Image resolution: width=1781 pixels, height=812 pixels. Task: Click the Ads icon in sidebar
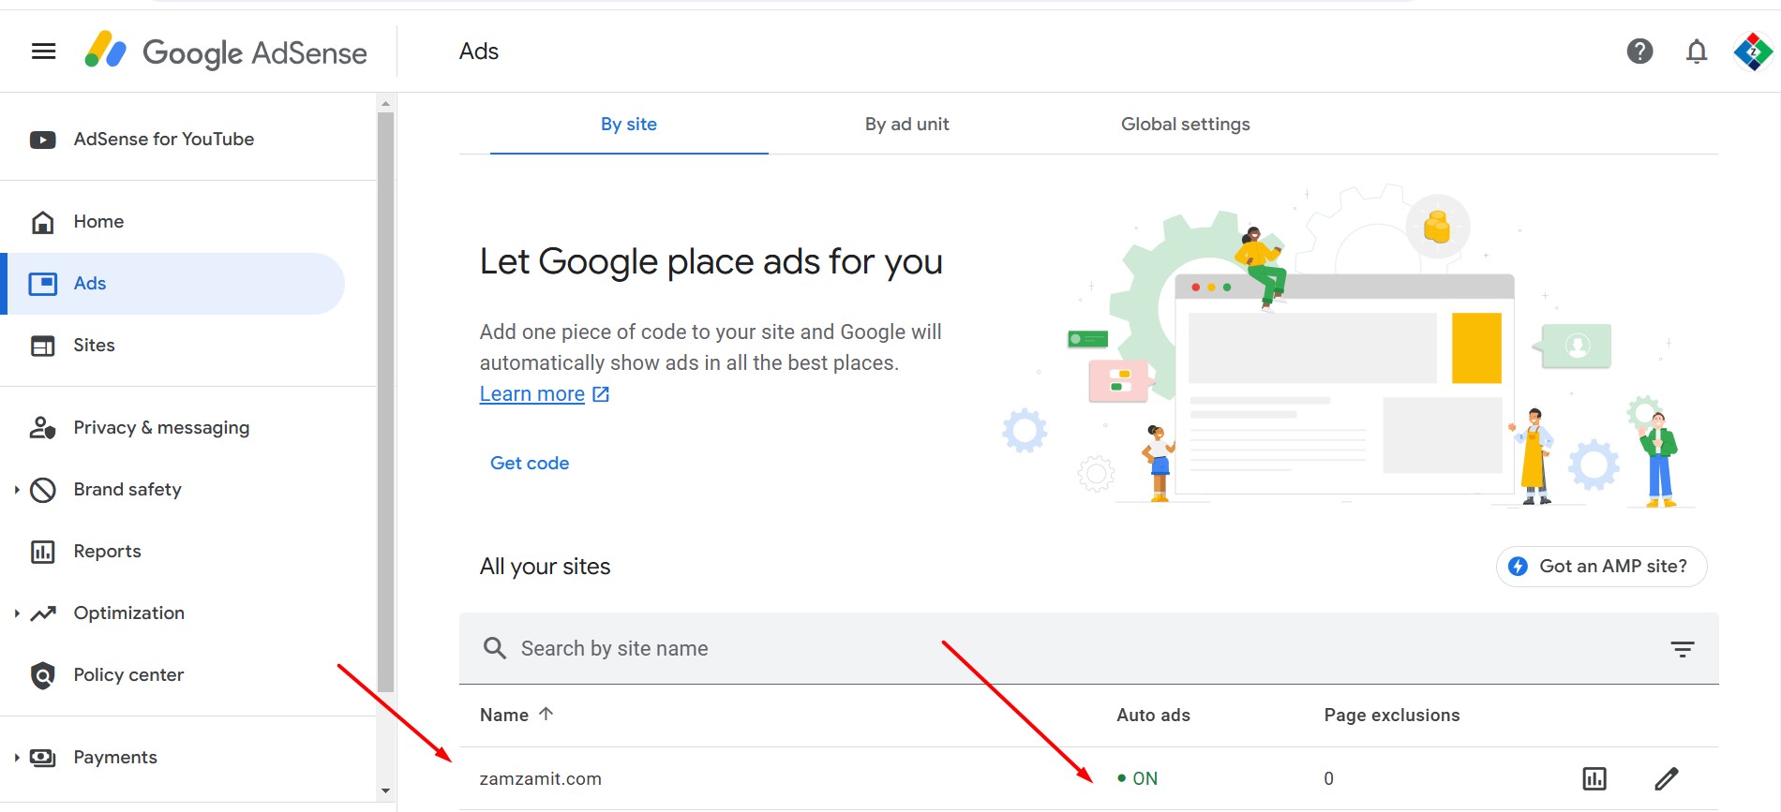pyautogui.click(x=43, y=284)
